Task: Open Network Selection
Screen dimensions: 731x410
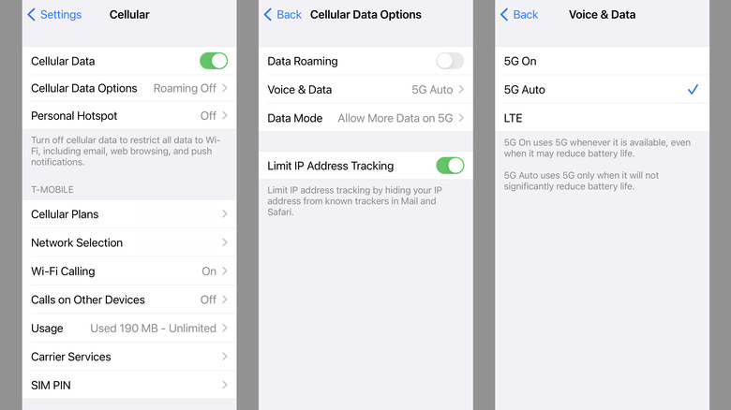Action: (x=128, y=242)
